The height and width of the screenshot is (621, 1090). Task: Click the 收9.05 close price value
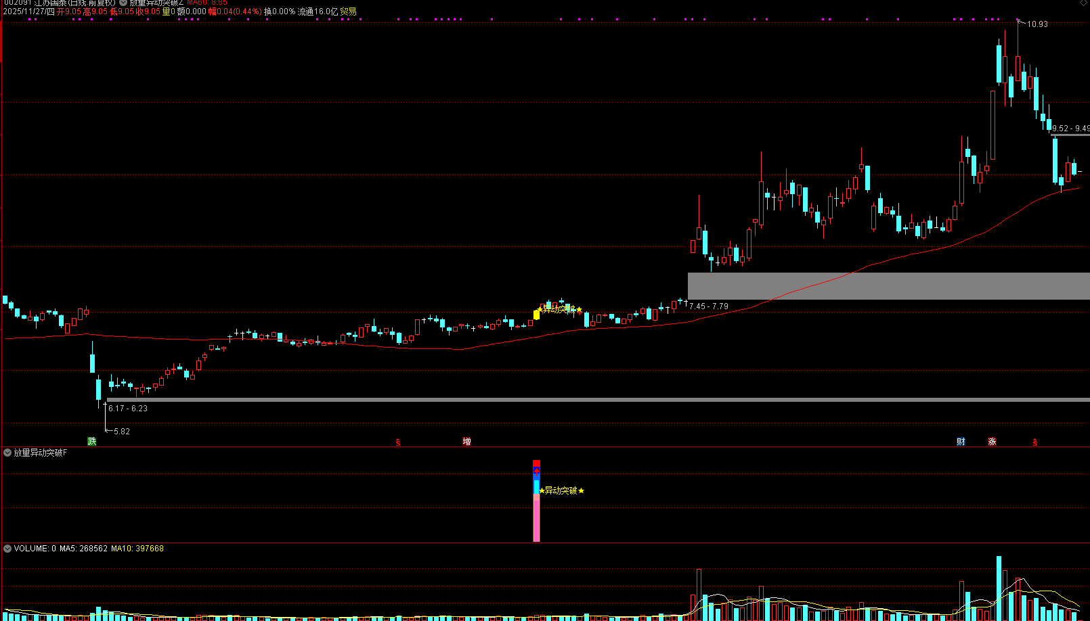point(148,11)
